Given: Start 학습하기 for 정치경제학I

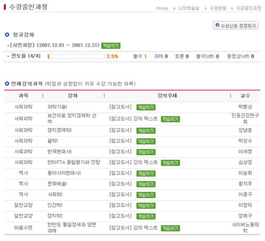Looking at the screenshot, I should click(146, 131).
